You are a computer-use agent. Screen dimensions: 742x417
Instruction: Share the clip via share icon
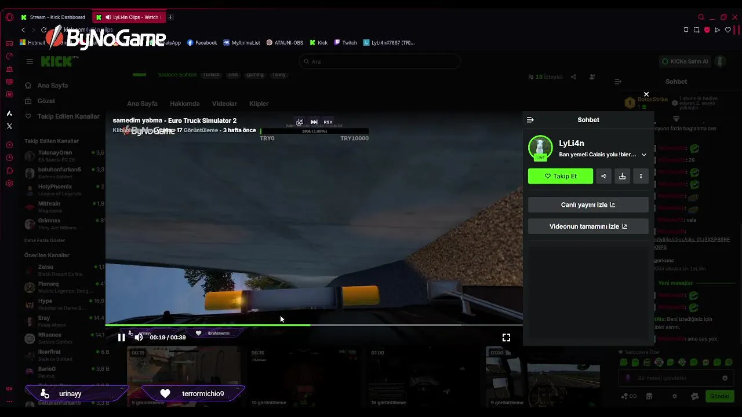[603, 176]
